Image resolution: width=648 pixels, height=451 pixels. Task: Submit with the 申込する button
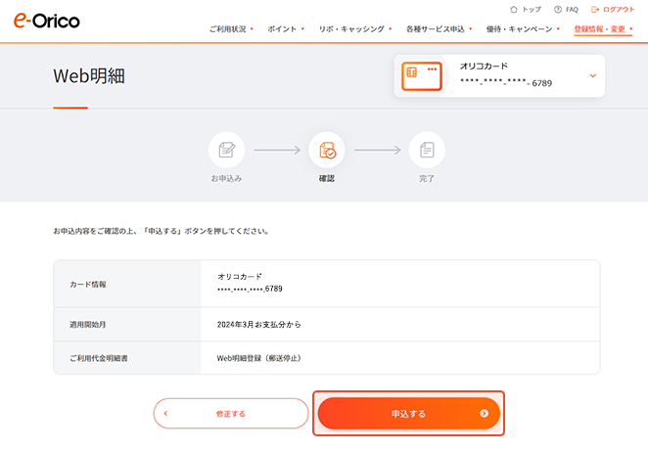(x=409, y=413)
